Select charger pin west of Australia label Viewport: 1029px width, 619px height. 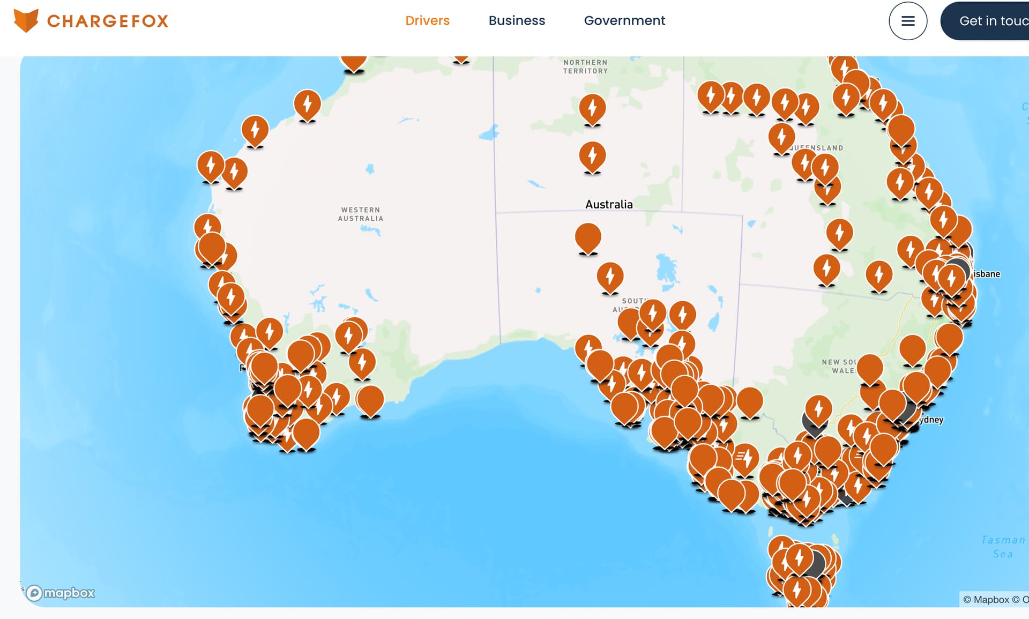592,155
